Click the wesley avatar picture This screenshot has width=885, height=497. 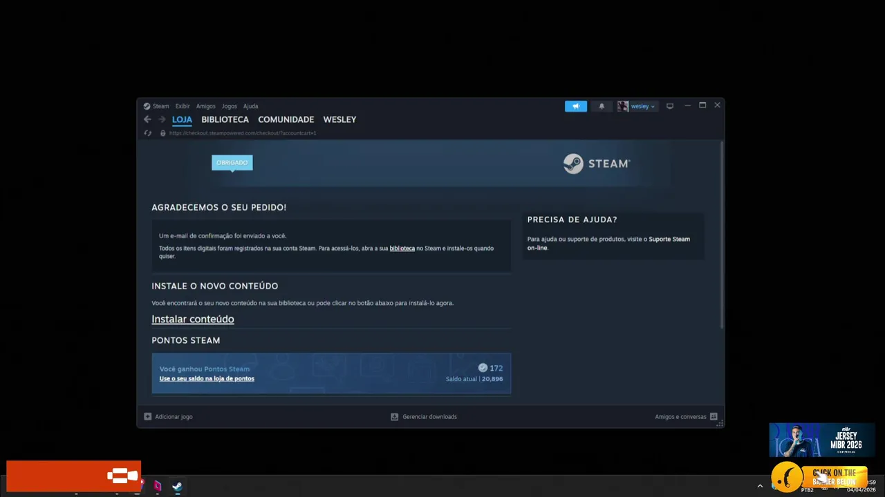tap(623, 106)
